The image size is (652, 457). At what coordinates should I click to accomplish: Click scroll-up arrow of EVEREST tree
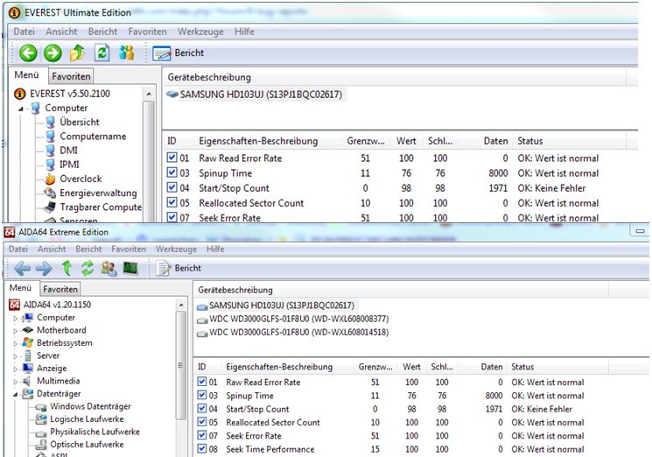click(149, 94)
